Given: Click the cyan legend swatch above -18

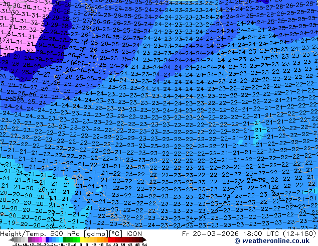Looking at the screenshot, I should [61, 240].
